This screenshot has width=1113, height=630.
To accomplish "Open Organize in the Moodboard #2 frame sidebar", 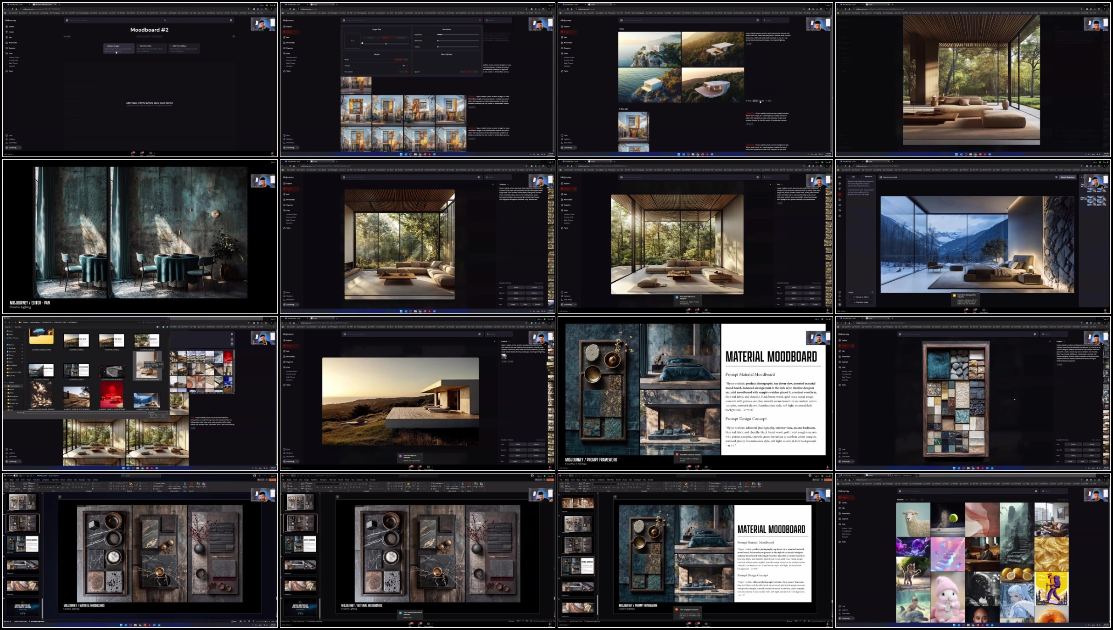I will (11, 48).
